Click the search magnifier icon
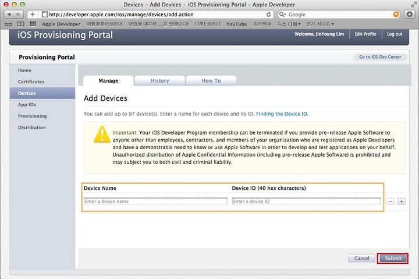The height and width of the screenshot is (279, 419). (282, 15)
